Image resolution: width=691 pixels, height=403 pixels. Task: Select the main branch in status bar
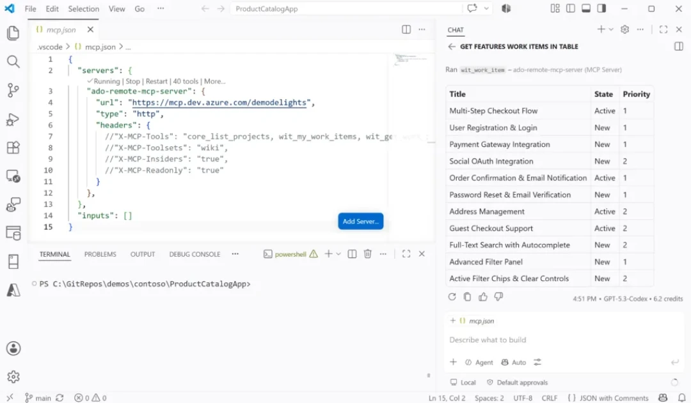tap(38, 398)
